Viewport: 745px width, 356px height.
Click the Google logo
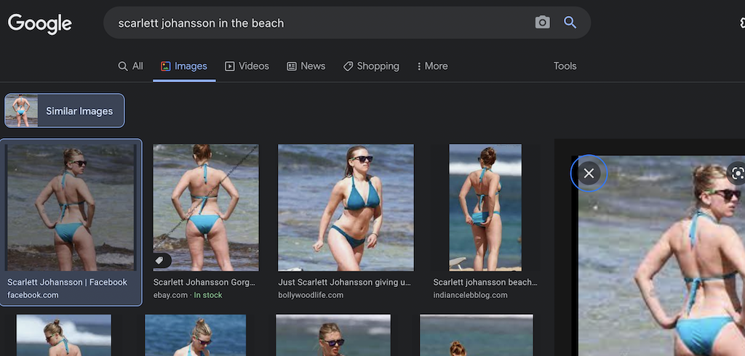pos(40,23)
